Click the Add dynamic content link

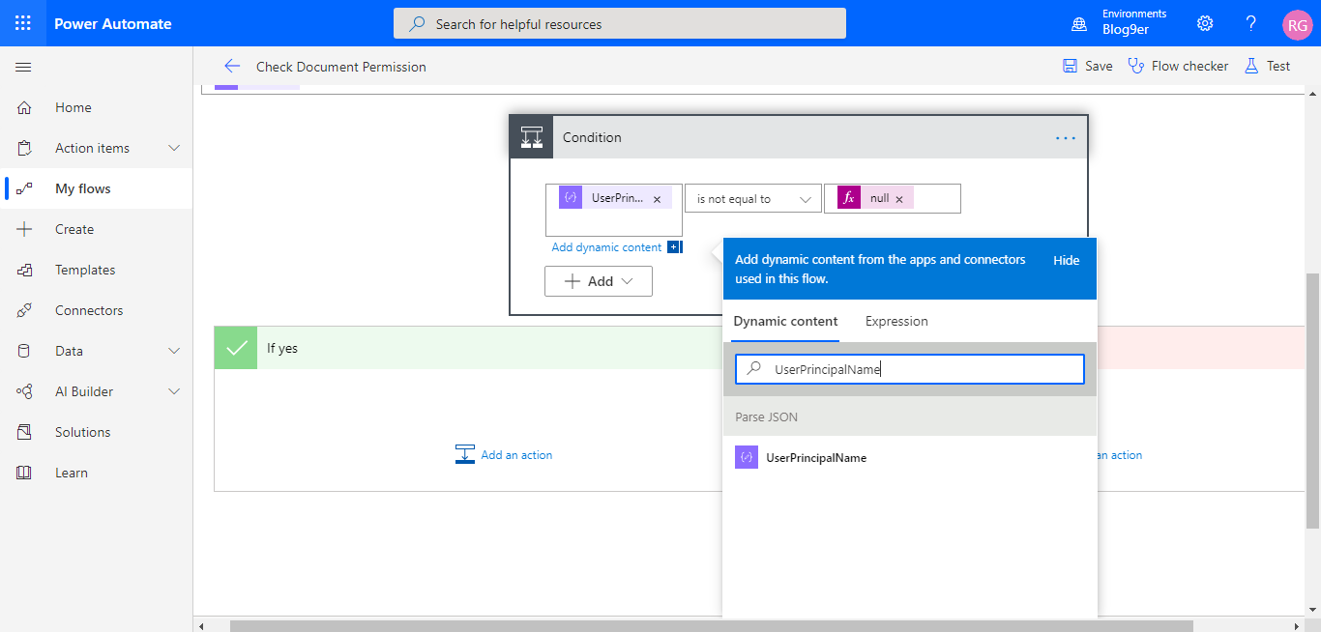pyautogui.click(x=606, y=247)
